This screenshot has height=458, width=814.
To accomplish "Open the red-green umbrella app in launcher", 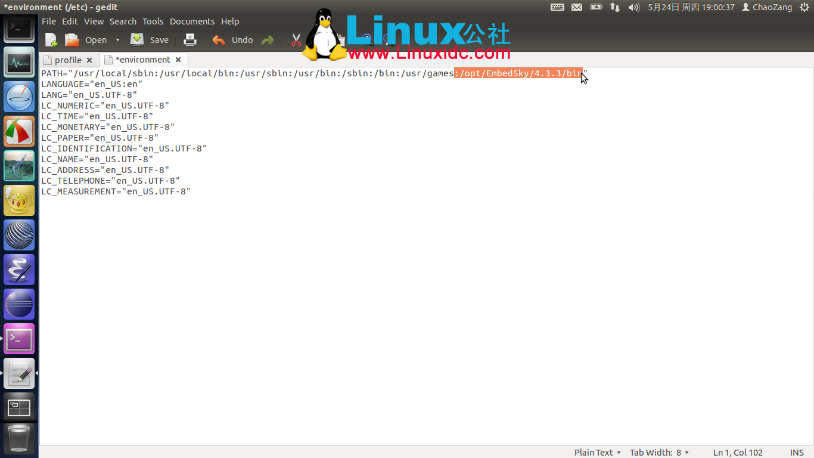I will click(19, 131).
